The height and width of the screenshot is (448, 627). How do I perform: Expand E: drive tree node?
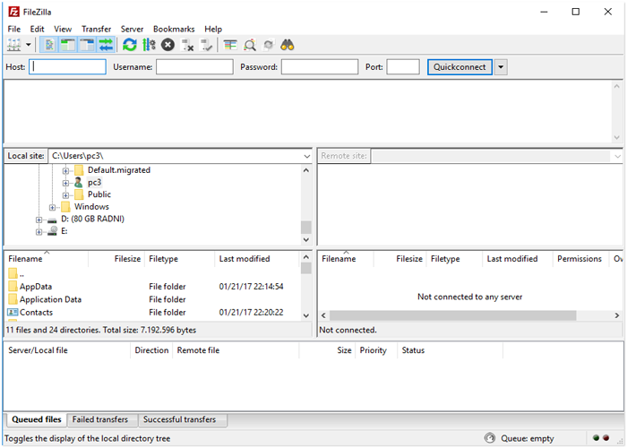pos(39,231)
